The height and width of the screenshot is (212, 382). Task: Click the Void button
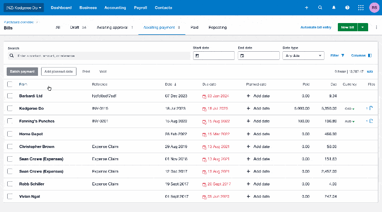(x=103, y=71)
